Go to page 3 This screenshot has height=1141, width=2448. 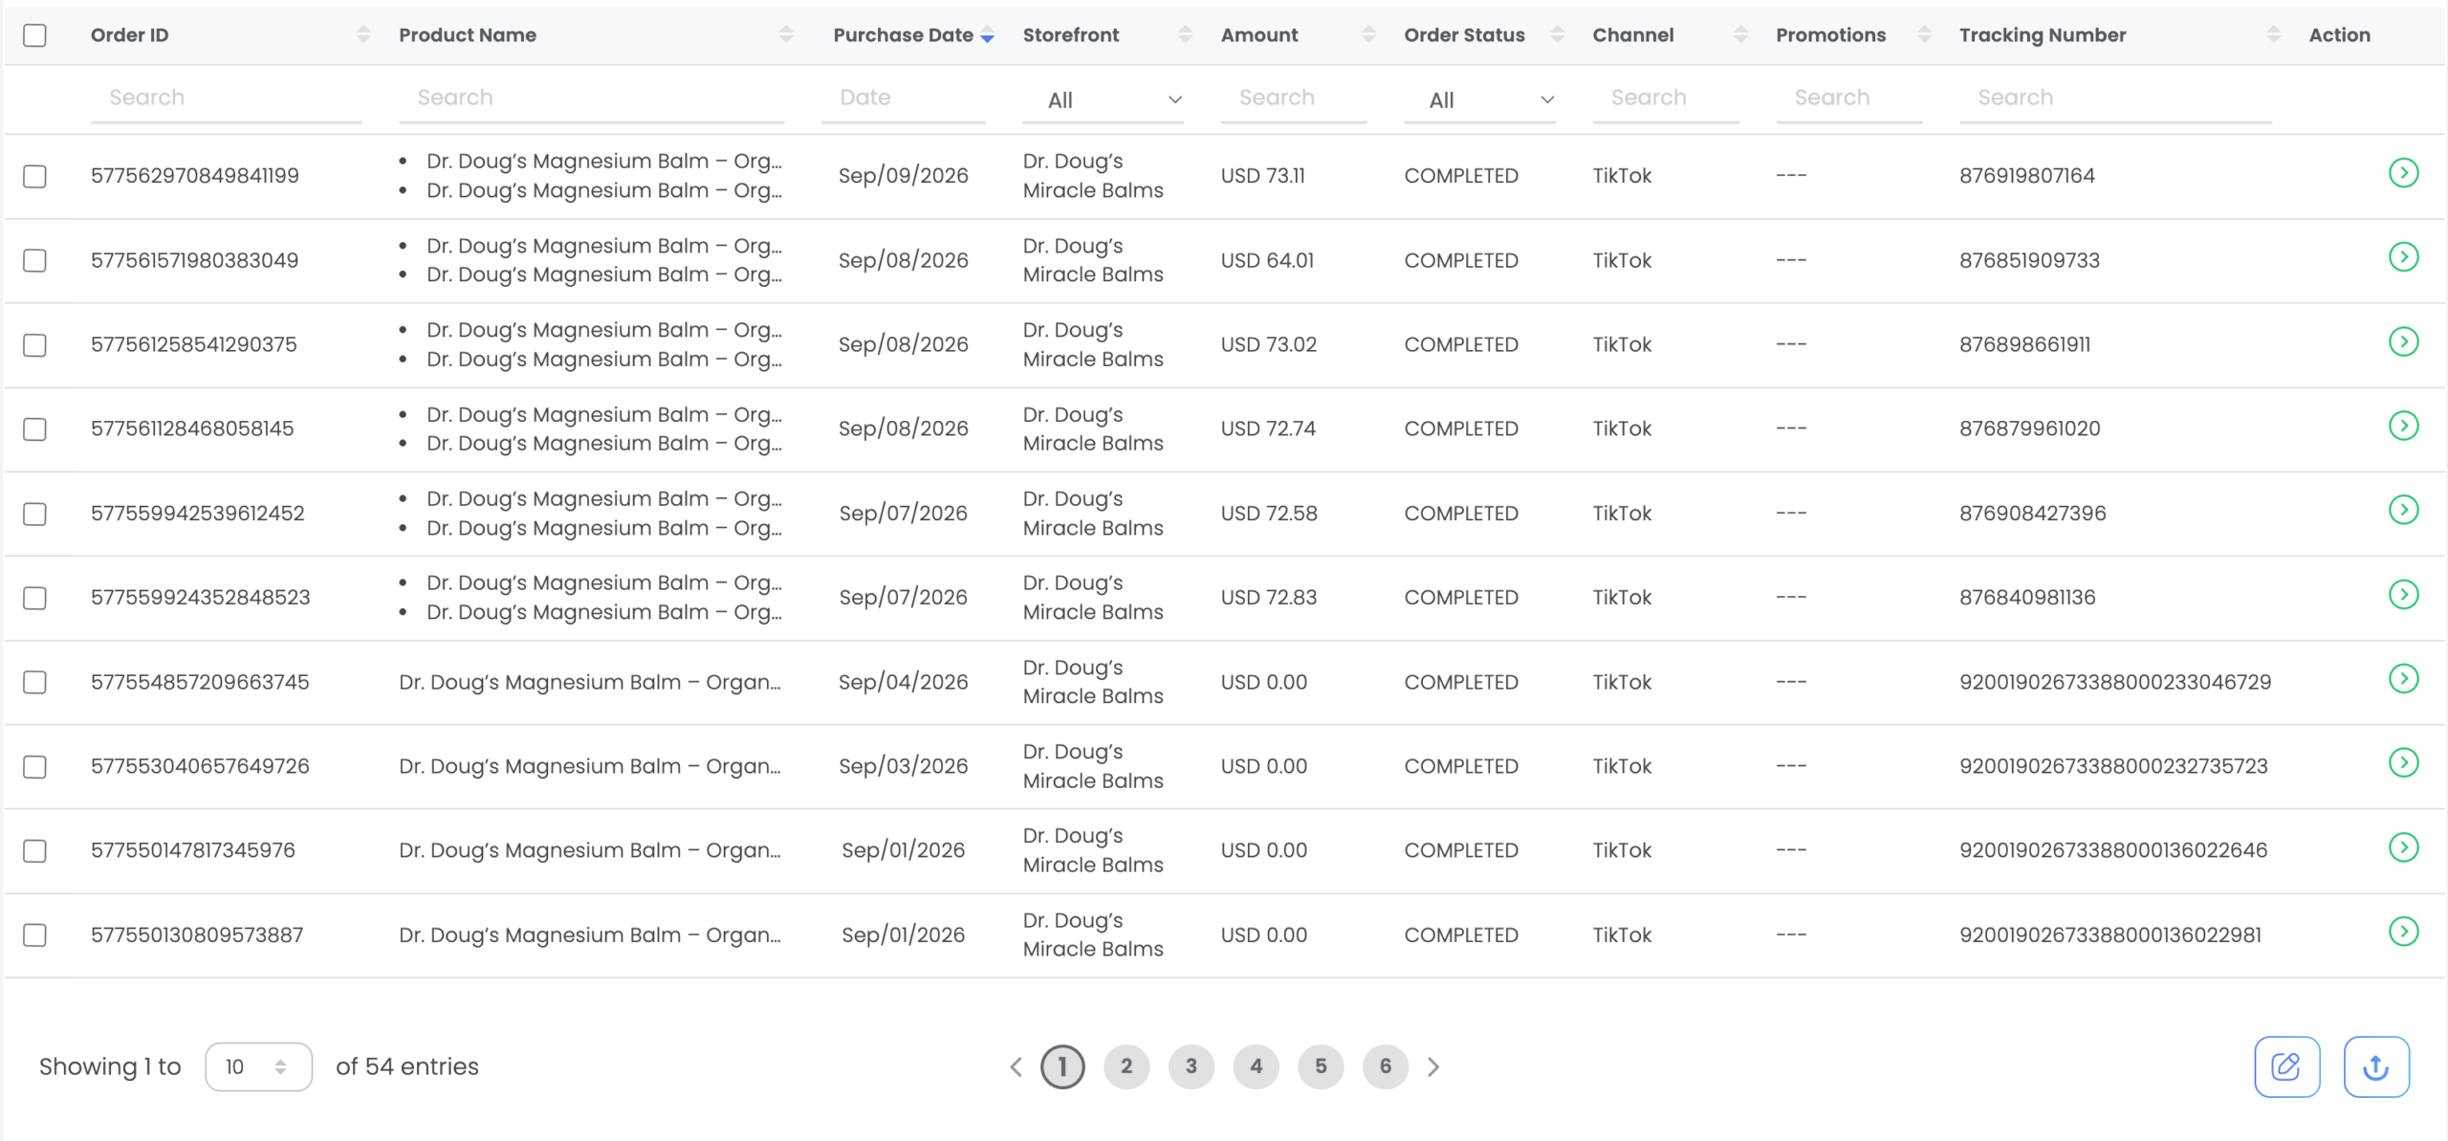pyautogui.click(x=1191, y=1066)
